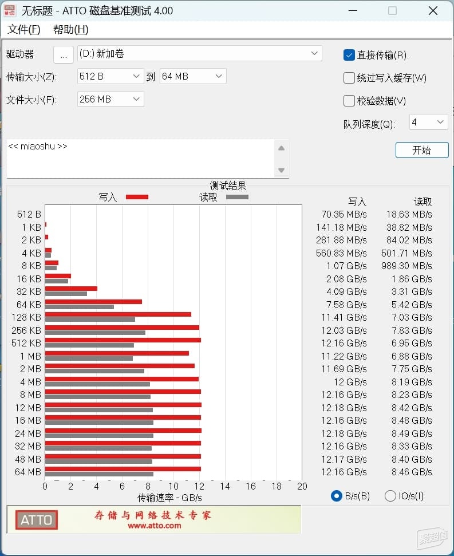Open the minimum transfer size dropdown 512 B
This screenshot has height=556, width=454.
[110, 76]
